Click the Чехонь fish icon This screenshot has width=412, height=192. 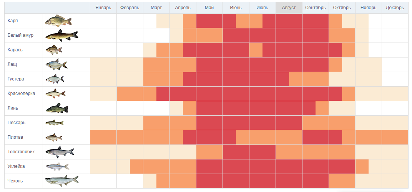point(61,181)
